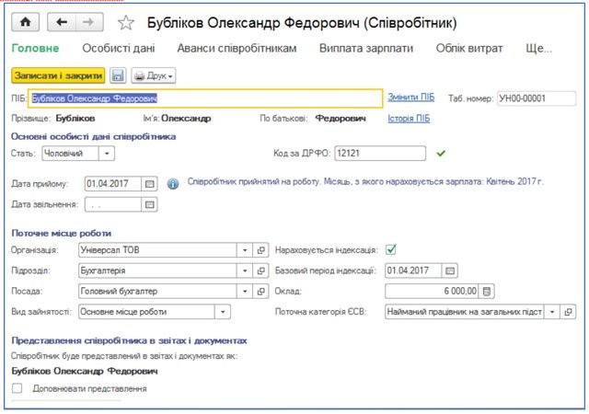Open calendar for Дата прийому field

coord(151,184)
